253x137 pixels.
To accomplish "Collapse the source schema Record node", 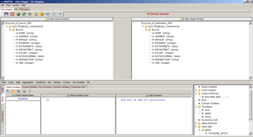I will tap(10, 30).
